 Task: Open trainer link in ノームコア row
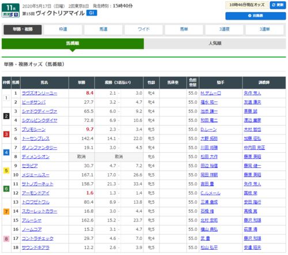click(x=251, y=230)
